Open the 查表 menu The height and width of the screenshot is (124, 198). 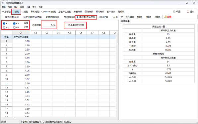click(22, 7)
